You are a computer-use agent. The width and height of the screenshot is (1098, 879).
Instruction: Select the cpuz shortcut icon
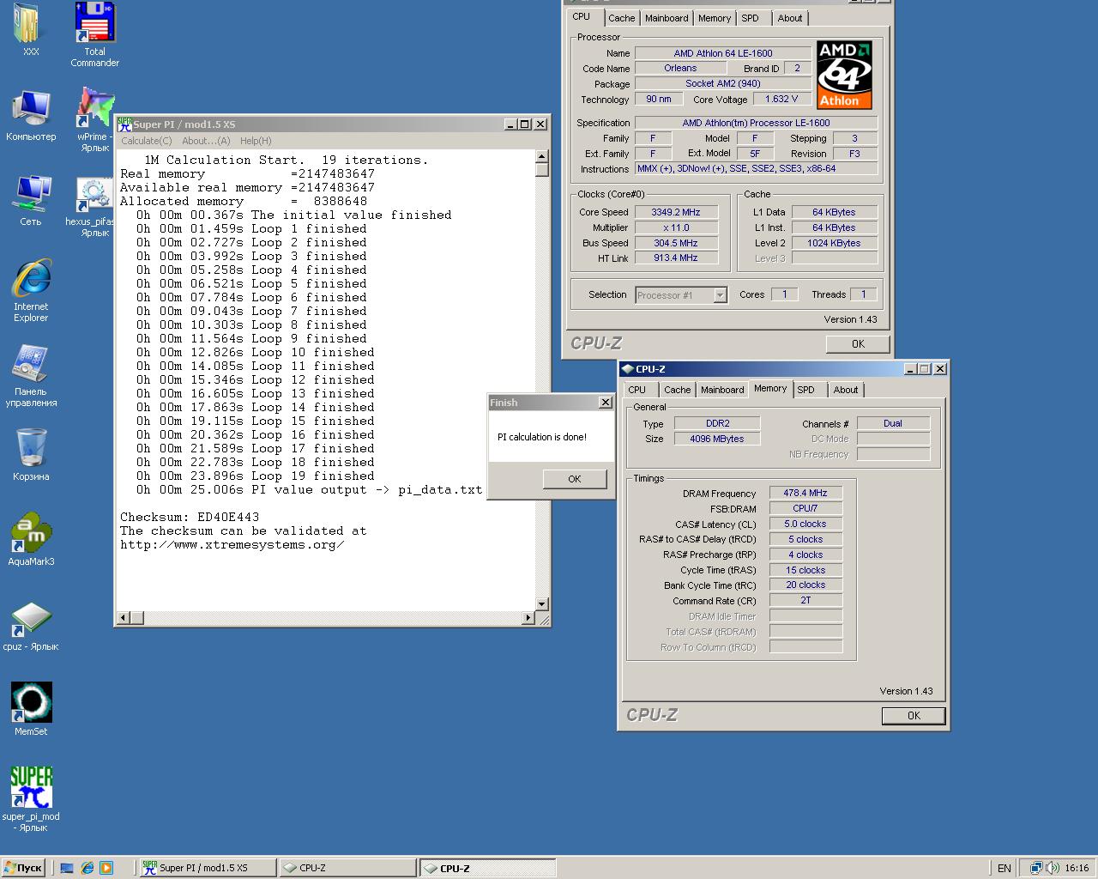(31, 627)
